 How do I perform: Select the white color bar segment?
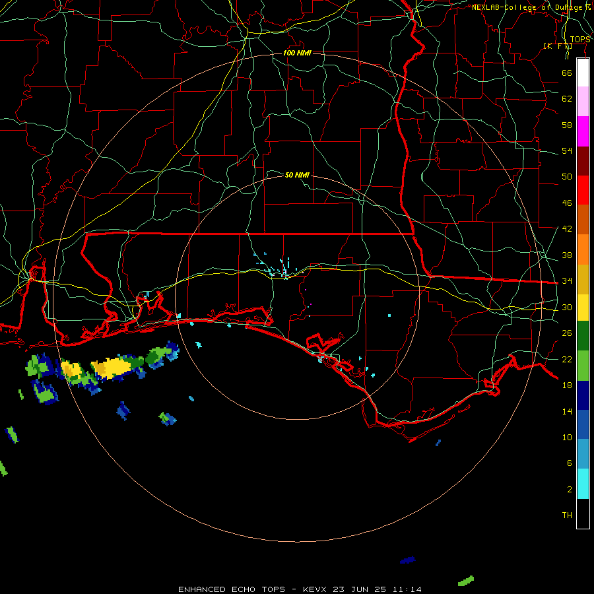tap(583, 73)
